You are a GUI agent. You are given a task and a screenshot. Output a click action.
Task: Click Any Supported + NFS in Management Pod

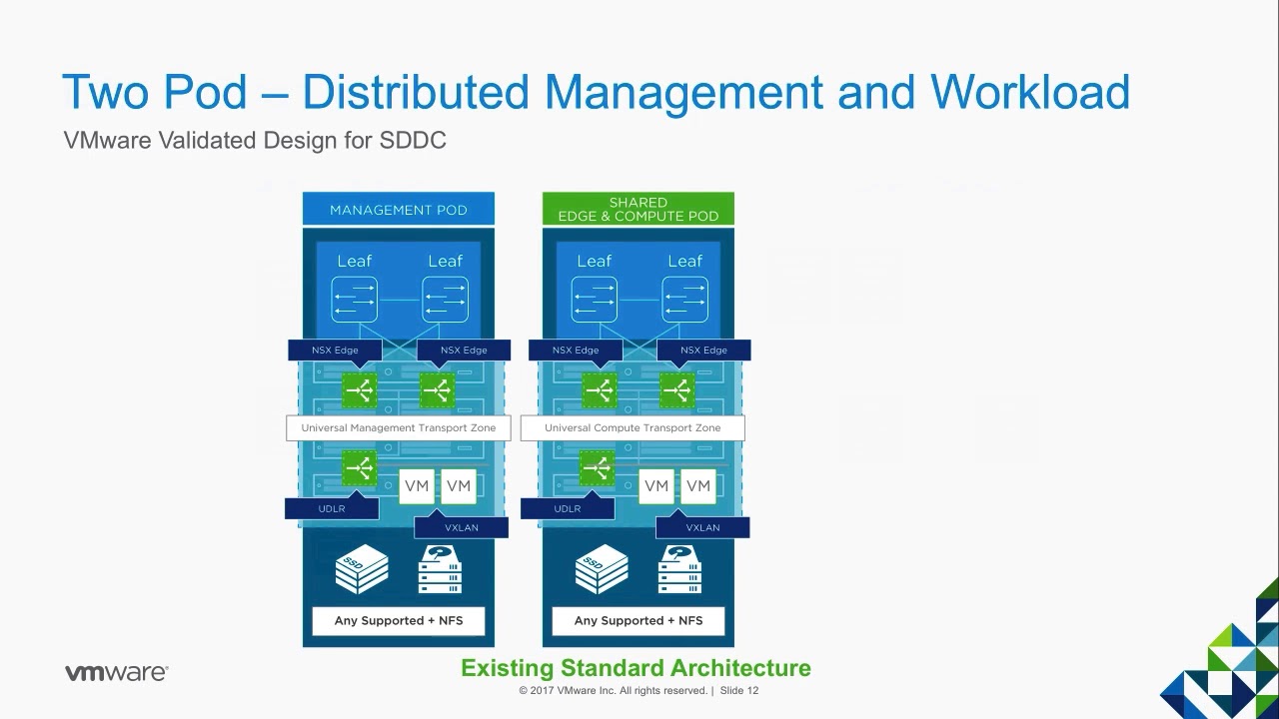(x=399, y=620)
